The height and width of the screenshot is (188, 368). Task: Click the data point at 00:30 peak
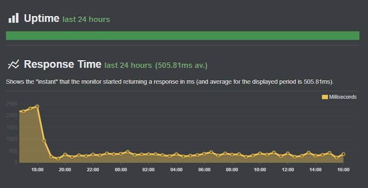(x=128, y=152)
